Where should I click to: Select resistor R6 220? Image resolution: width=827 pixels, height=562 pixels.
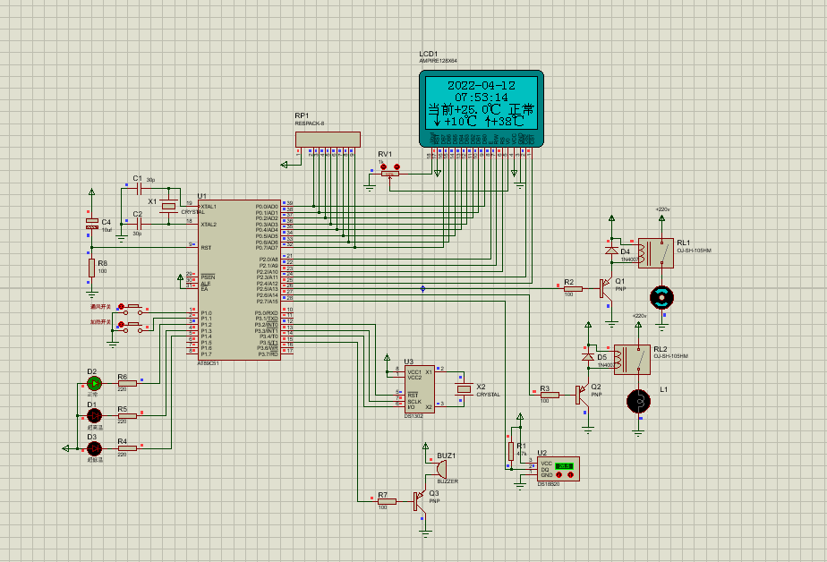pos(127,383)
